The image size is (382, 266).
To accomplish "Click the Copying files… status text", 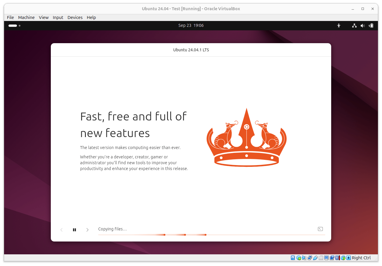I will point(112,229).
